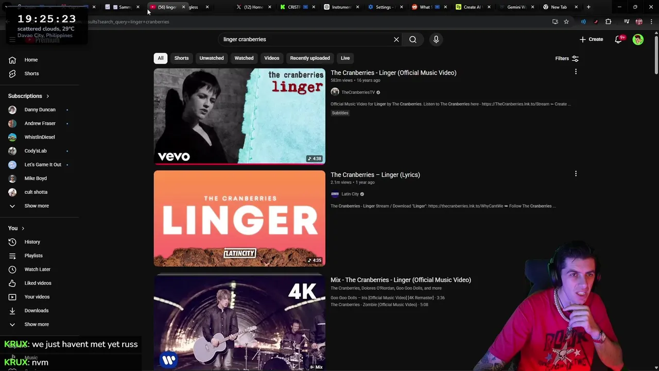Open Danny Duncan's channel
This screenshot has height=371, width=659.
point(39,110)
